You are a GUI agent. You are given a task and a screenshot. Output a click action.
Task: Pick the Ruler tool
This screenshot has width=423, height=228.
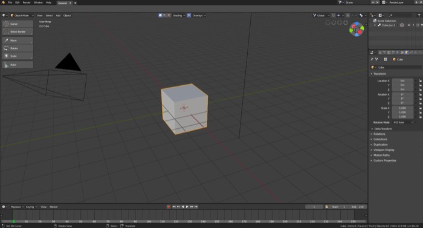(x=18, y=65)
